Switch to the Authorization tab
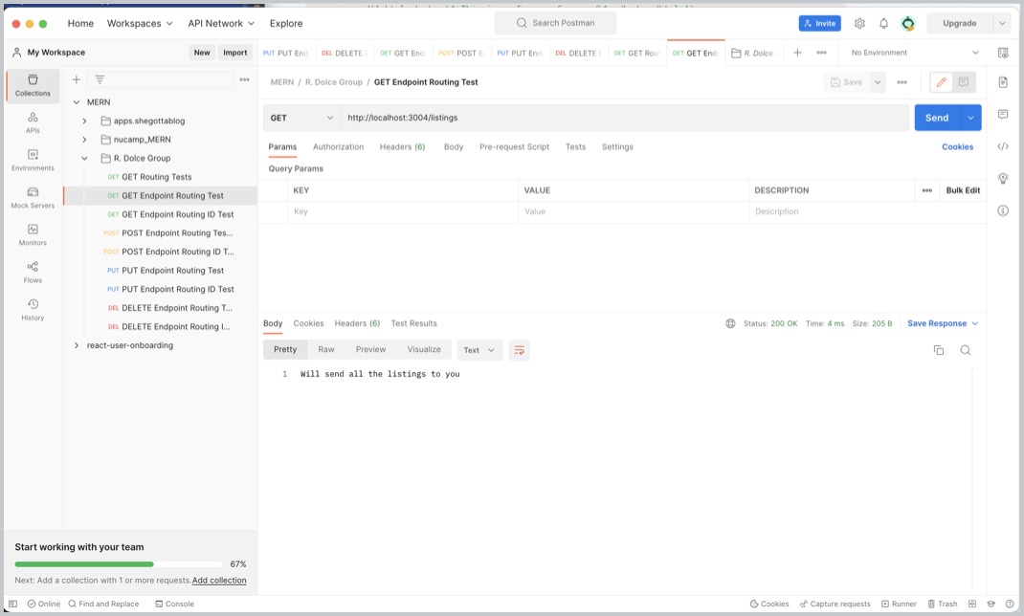 pyautogui.click(x=338, y=146)
